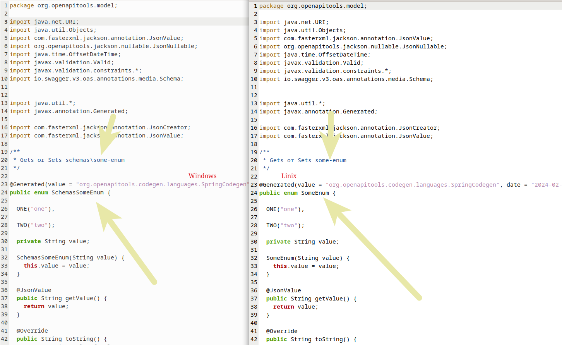Click line number 1 in right panel
The width and height of the screenshot is (562, 345).
[255, 5]
